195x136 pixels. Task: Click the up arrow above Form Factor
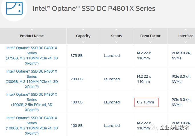[150, 30]
